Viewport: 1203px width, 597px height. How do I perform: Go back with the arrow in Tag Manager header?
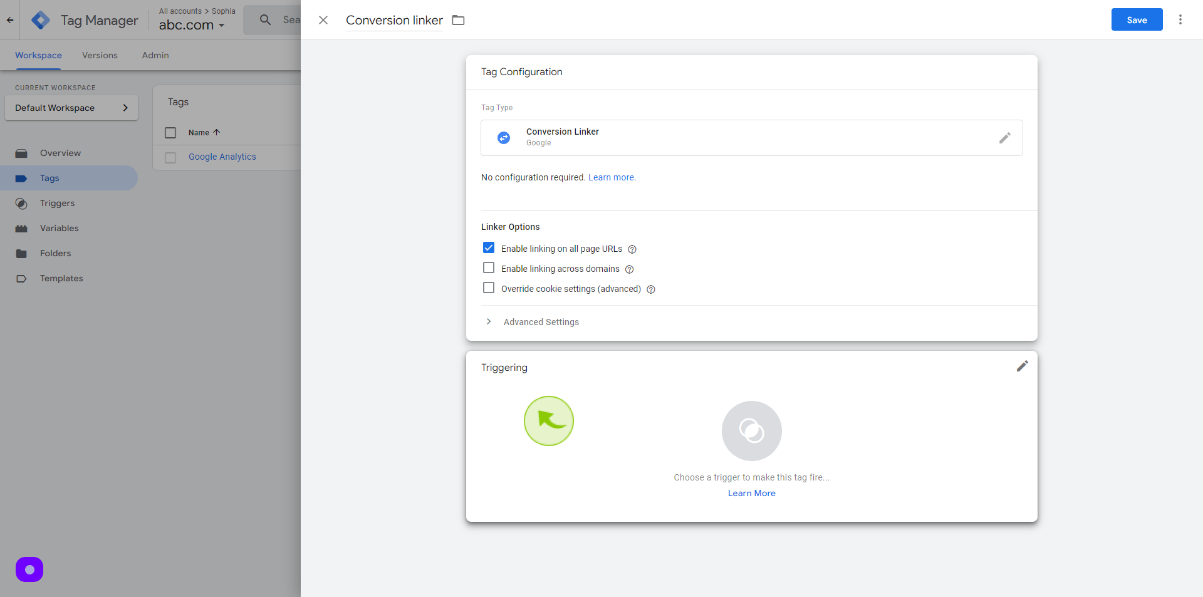[10, 20]
